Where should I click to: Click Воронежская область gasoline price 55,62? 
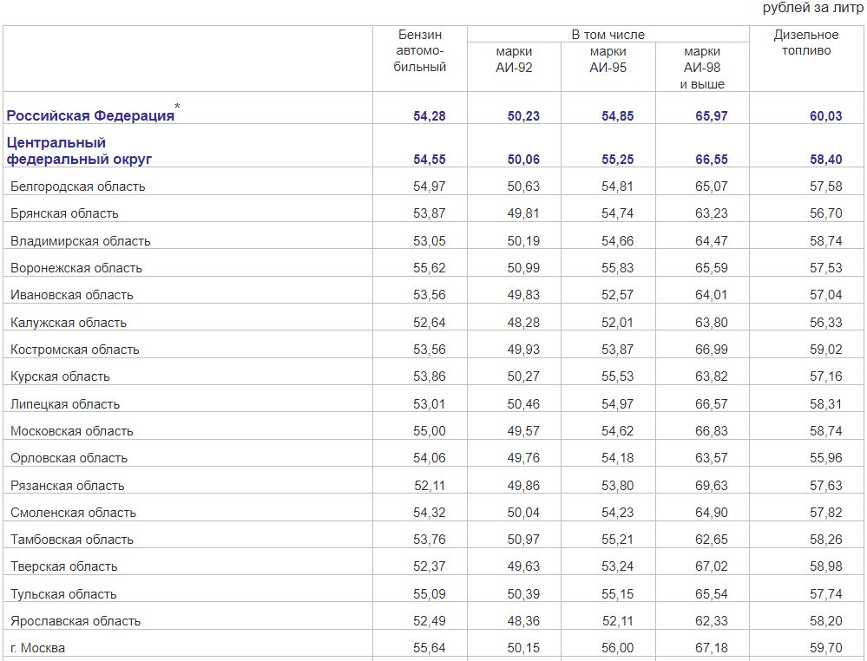click(429, 267)
